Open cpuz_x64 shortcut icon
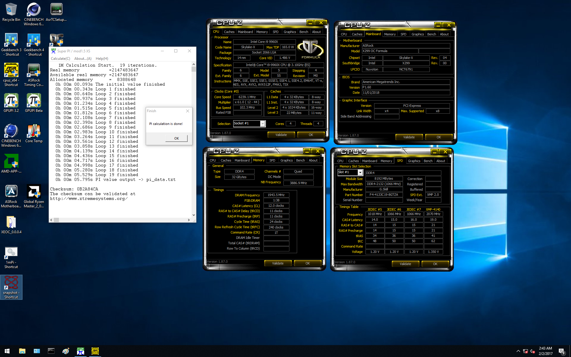 click(11, 75)
